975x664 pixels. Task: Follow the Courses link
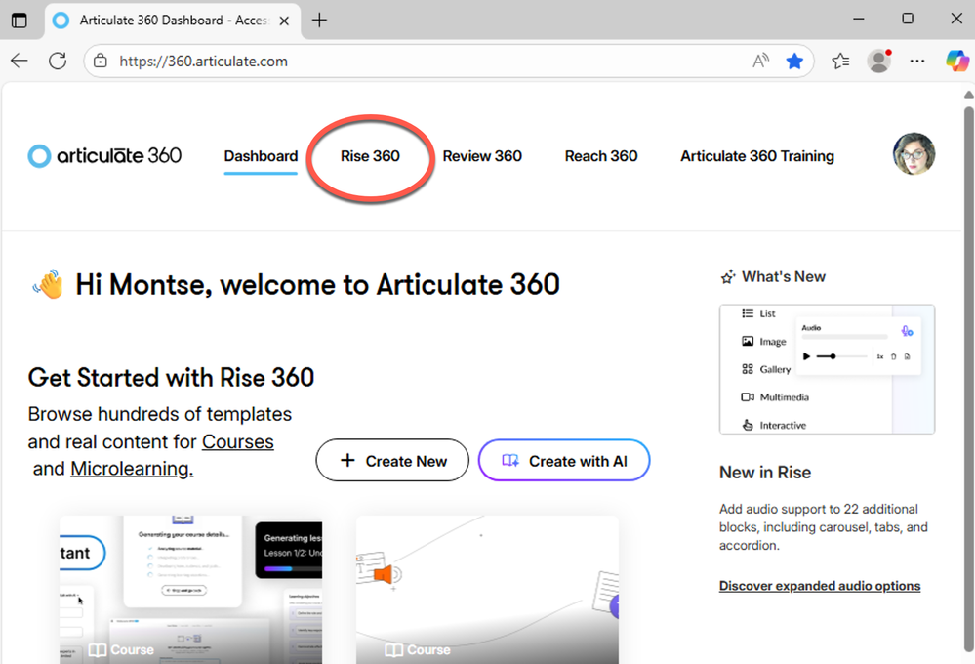[x=237, y=441]
